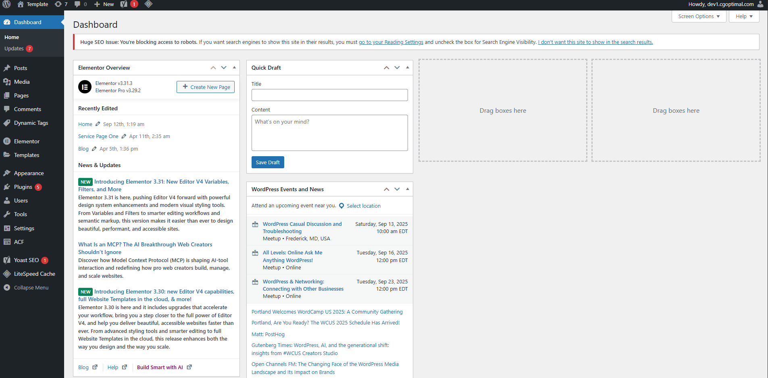
Task: Click the Collapse Menu arrow icon
Action: (x=7, y=287)
